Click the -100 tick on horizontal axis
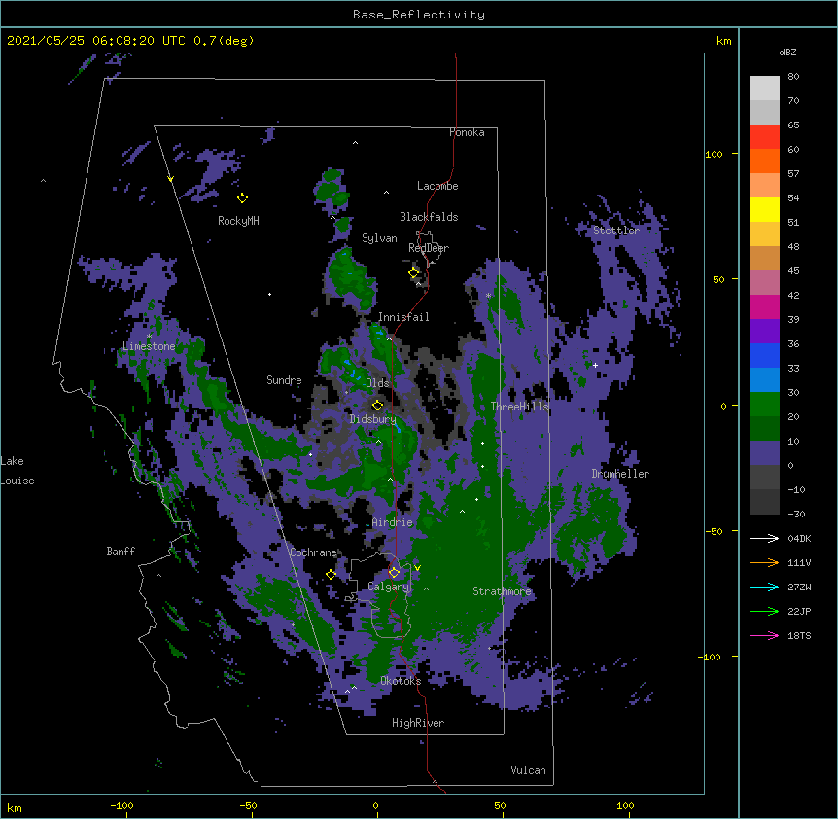This screenshot has width=838, height=819. [x=122, y=805]
